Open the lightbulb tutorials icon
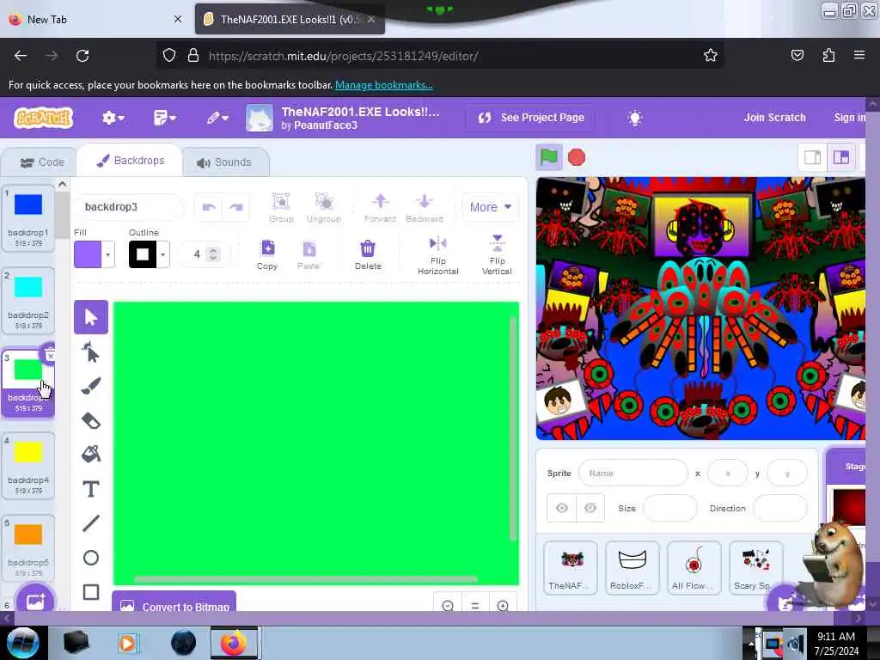This screenshot has width=880, height=660. 635,118
